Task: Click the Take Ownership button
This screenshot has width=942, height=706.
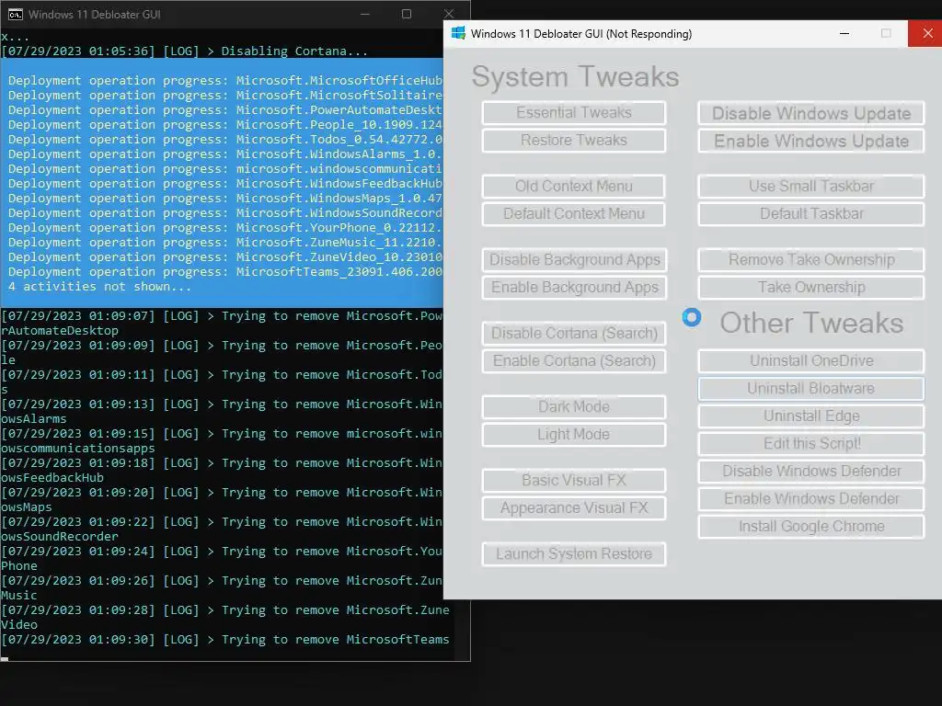Action: [x=811, y=288]
